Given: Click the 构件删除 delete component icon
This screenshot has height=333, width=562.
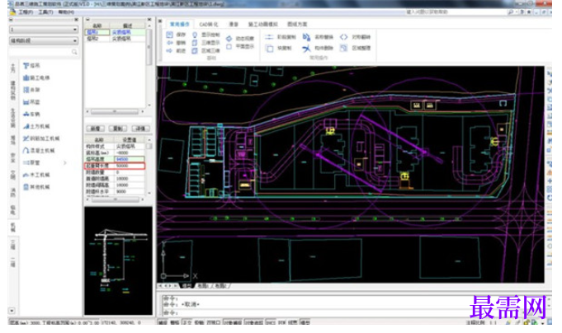Looking at the screenshot, I should tap(306, 48).
